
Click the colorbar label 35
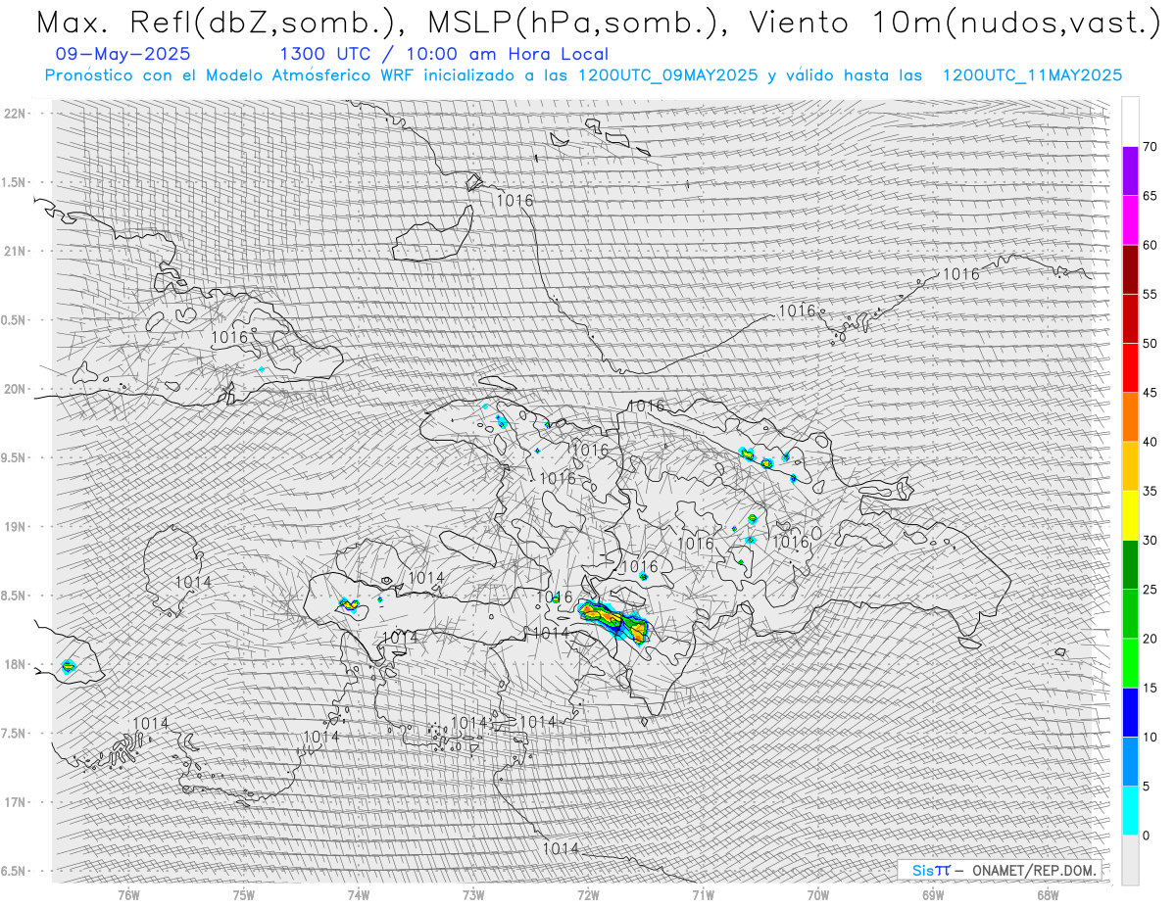coord(1150,491)
